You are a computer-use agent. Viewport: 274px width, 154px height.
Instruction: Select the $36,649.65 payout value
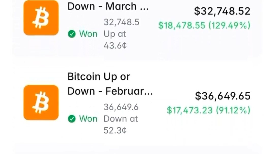click(223, 96)
